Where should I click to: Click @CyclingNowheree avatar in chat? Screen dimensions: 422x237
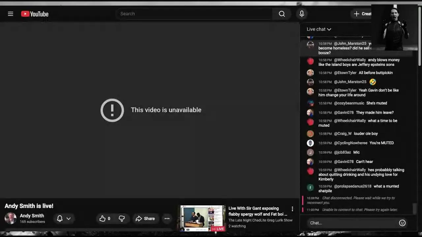click(x=310, y=143)
